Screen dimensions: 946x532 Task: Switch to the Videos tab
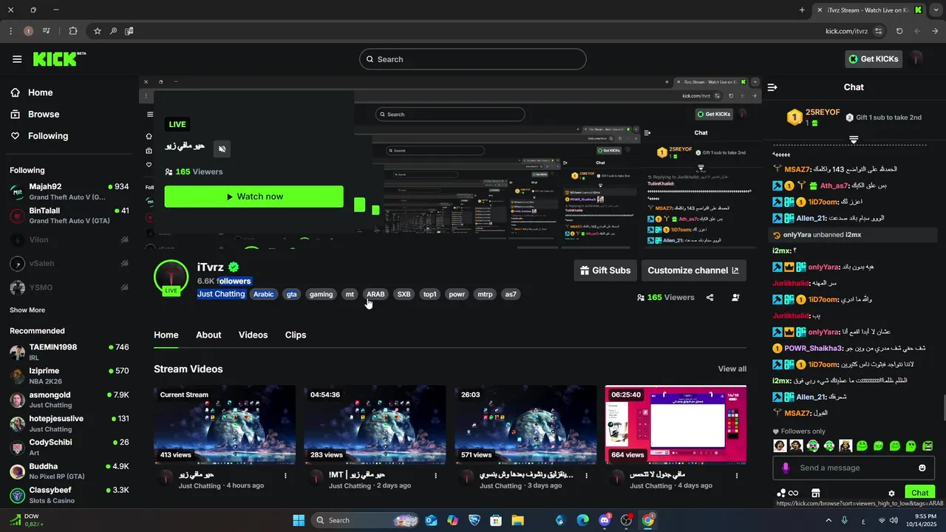(x=253, y=335)
